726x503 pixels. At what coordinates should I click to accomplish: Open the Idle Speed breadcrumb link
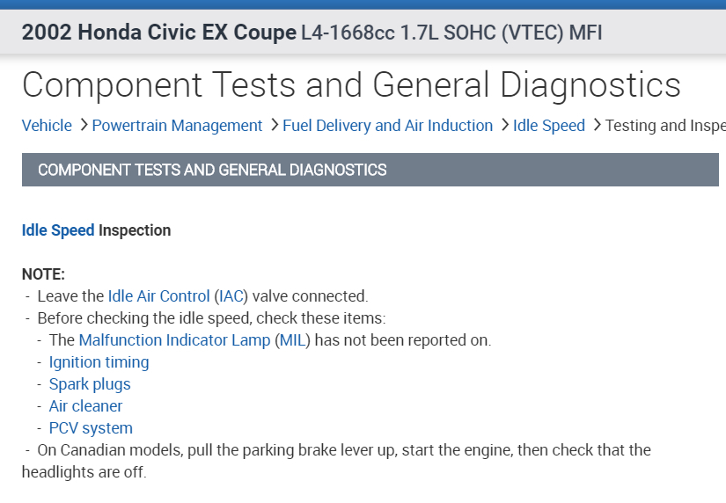tap(549, 126)
